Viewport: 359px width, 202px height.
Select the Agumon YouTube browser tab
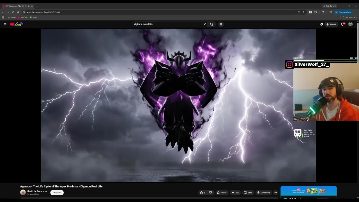click(16, 6)
